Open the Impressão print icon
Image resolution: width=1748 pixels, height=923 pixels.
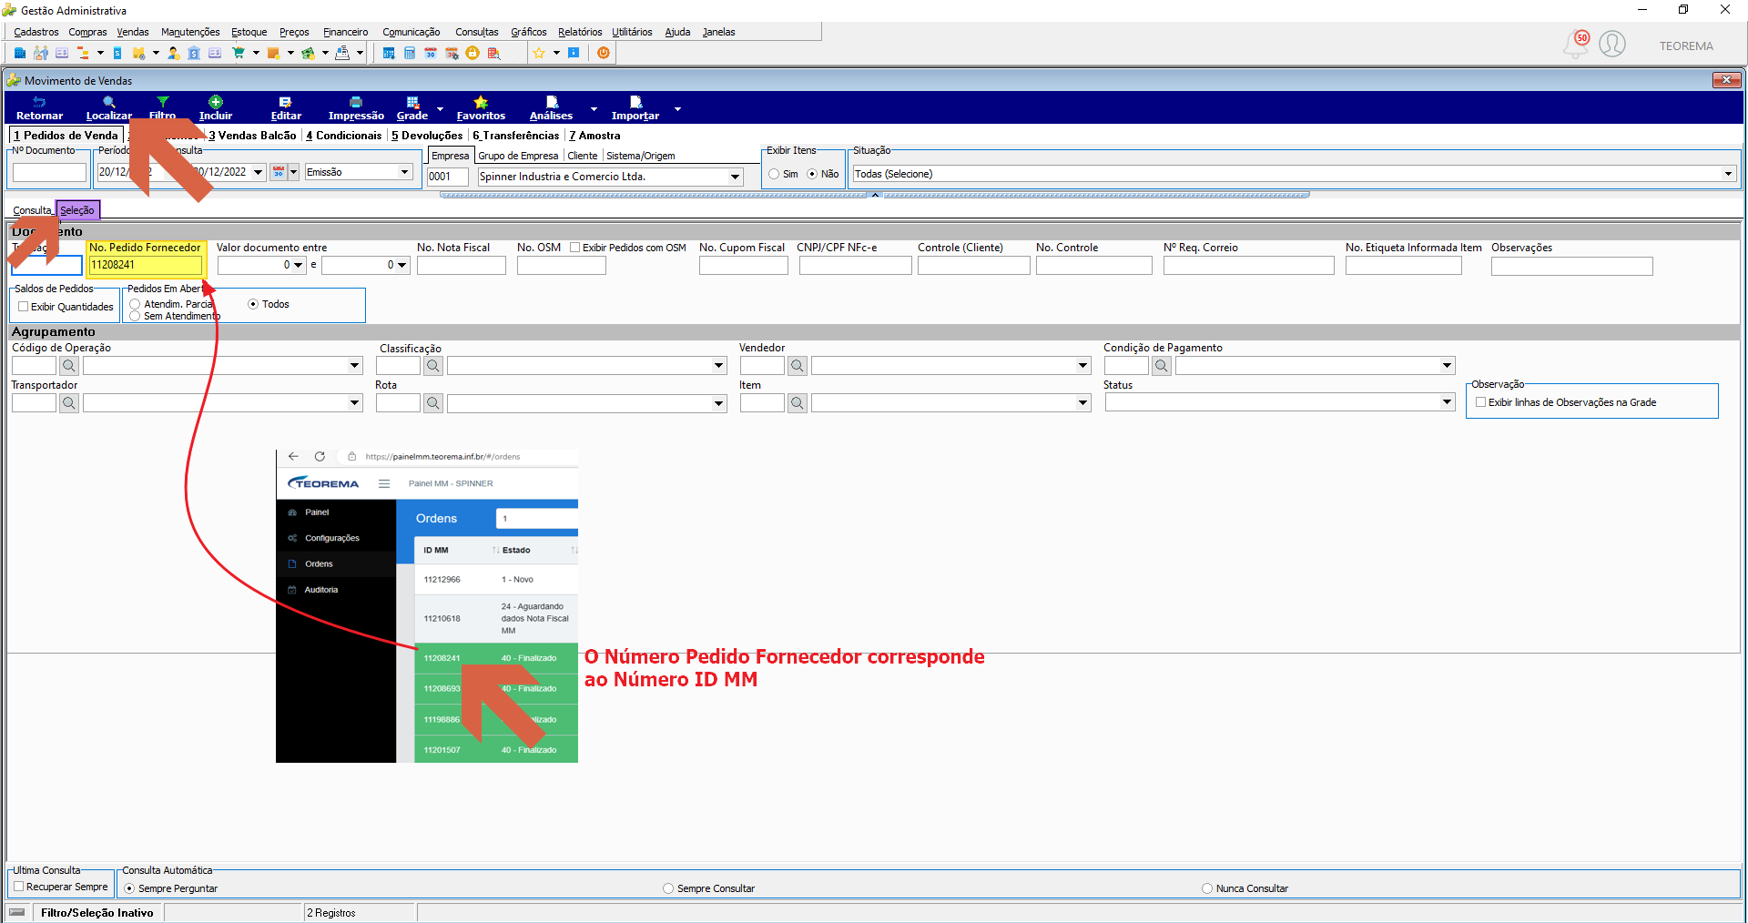[356, 108]
